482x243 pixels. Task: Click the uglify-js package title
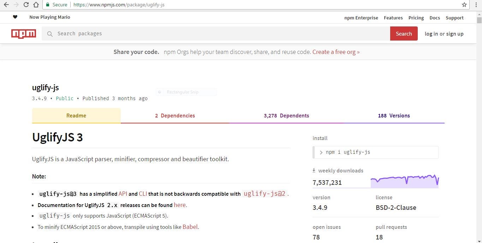pos(45,87)
